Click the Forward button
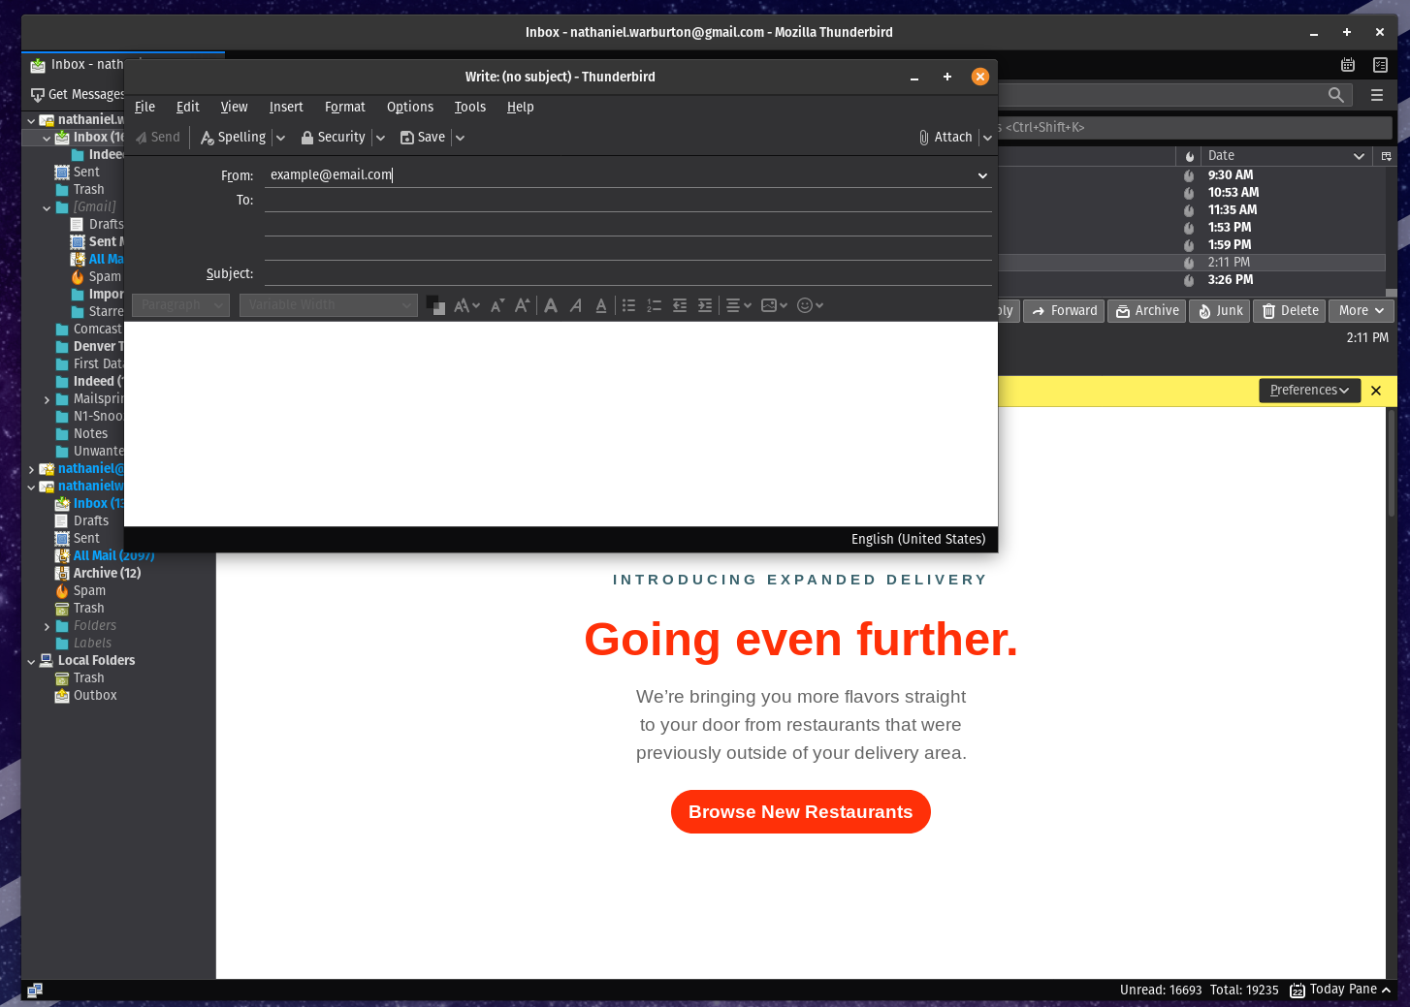Screen dimensions: 1410x1007 pyautogui.click(x=1064, y=311)
